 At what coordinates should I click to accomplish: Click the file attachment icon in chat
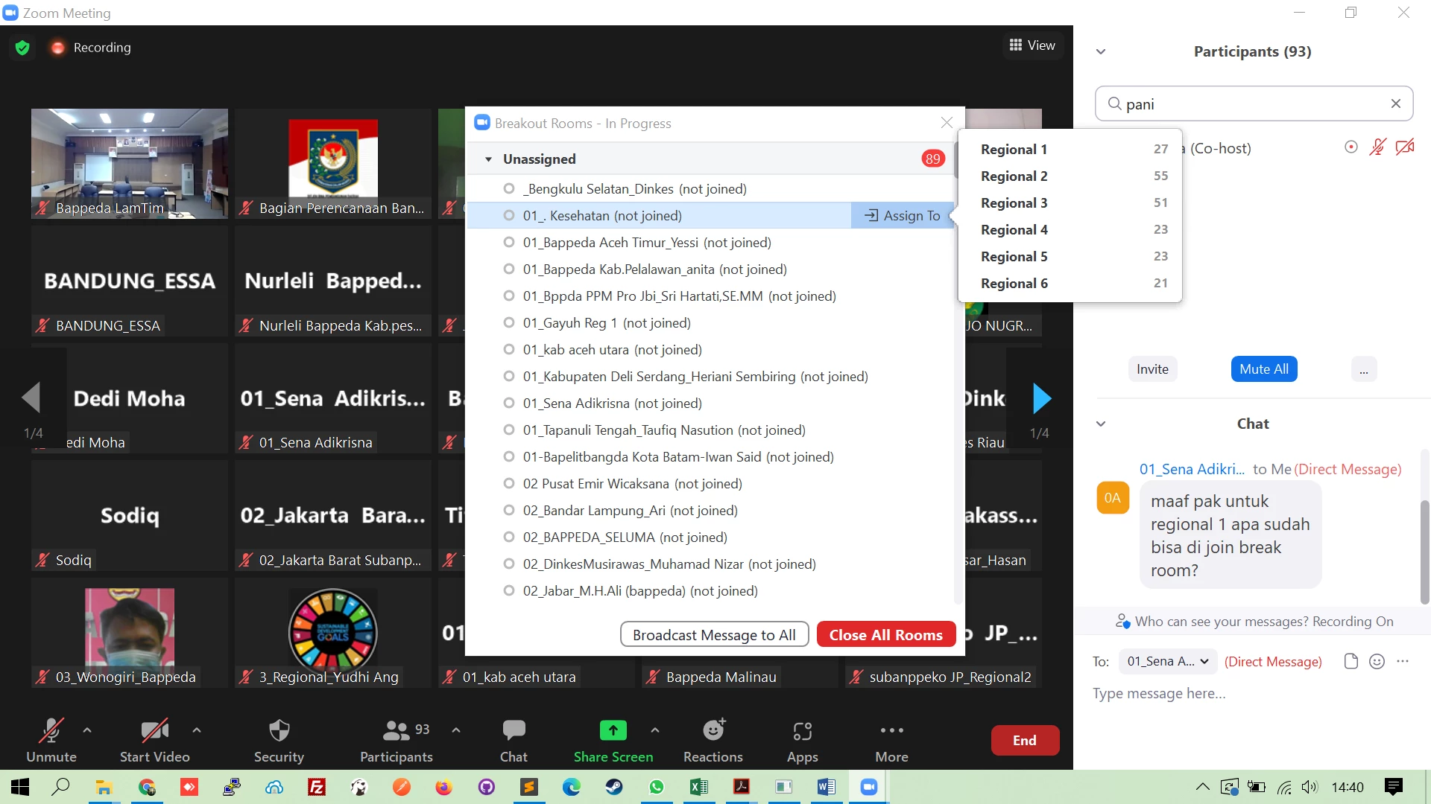click(x=1351, y=661)
